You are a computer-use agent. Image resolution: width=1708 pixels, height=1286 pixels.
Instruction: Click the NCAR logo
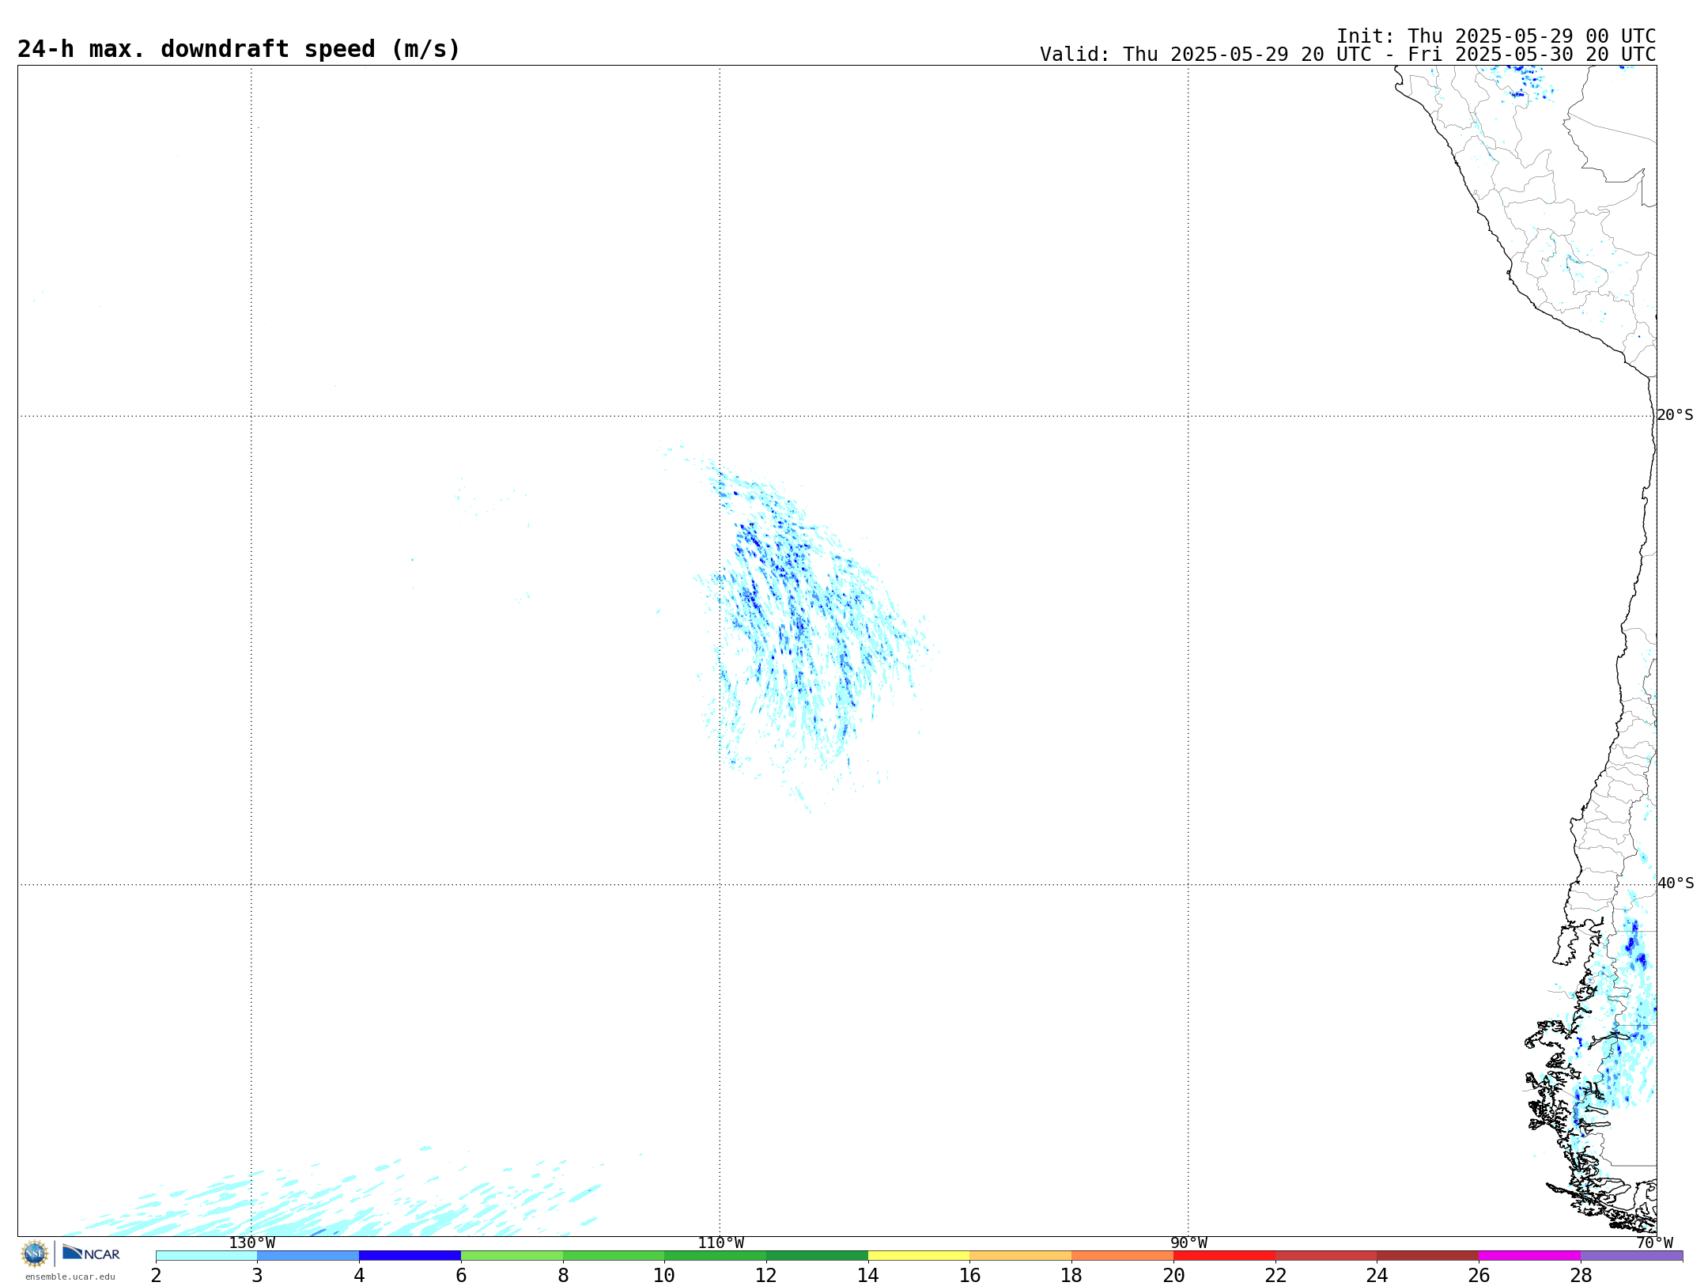click(91, 1253)
